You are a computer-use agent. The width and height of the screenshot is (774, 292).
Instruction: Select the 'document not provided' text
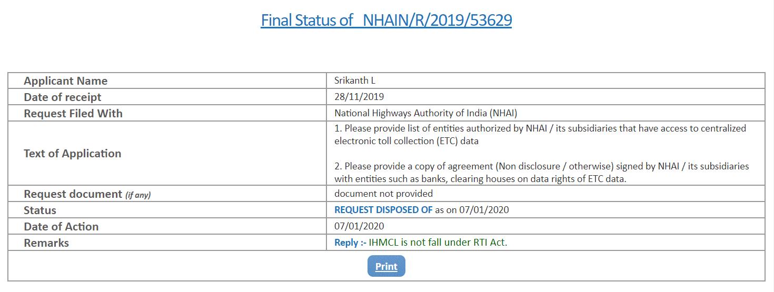(x=383, y=194)
